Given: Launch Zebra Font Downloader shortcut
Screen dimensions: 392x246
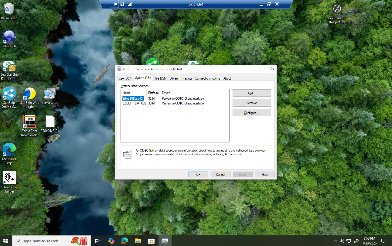Looking at the screenshot, I should 29,122.
